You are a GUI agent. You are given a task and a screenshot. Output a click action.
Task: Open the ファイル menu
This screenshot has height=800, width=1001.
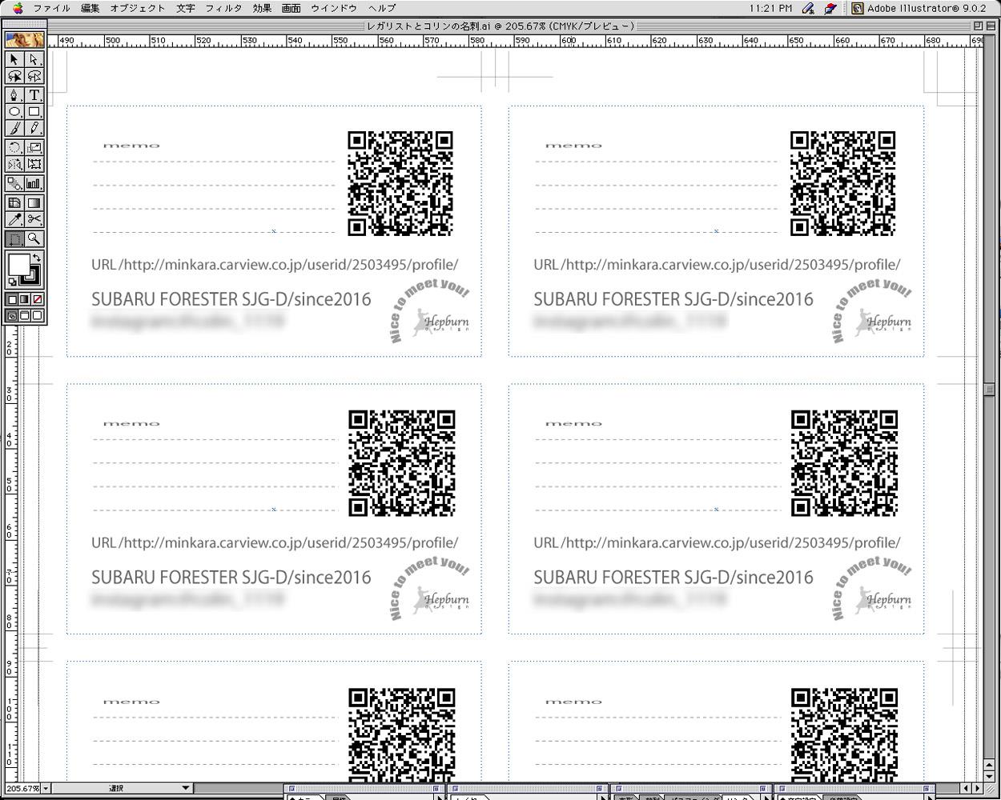51,8
